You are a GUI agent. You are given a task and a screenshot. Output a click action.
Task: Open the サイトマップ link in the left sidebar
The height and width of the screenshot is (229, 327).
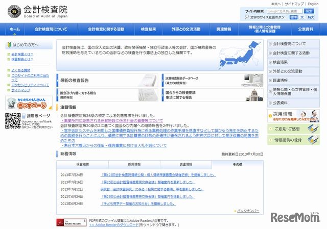[x=20, y=90]
